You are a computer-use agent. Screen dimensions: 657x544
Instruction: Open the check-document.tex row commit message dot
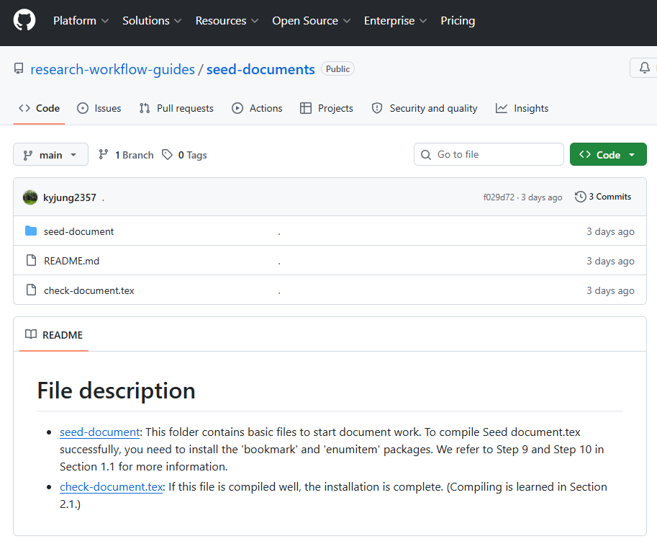coord(279,292)
